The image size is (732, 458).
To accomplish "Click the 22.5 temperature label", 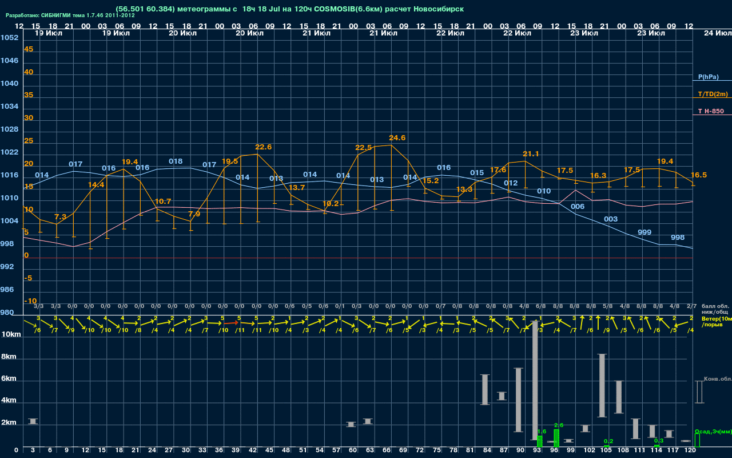I will (364, 148).
